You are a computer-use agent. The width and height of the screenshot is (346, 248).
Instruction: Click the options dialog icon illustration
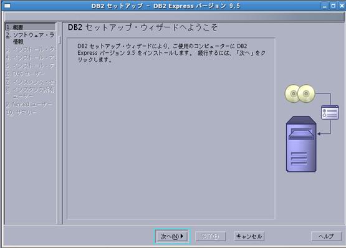[330, 112]
